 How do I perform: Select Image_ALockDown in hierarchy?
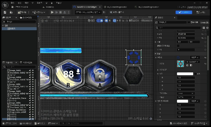point(17,110)
